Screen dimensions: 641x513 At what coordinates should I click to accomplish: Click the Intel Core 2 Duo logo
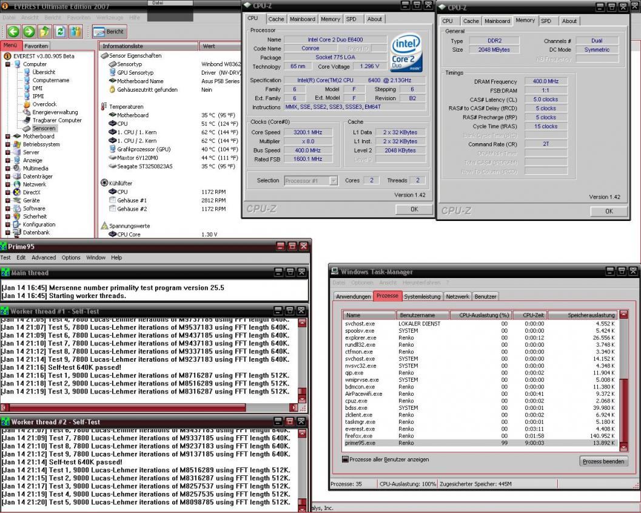coord(406,53)
